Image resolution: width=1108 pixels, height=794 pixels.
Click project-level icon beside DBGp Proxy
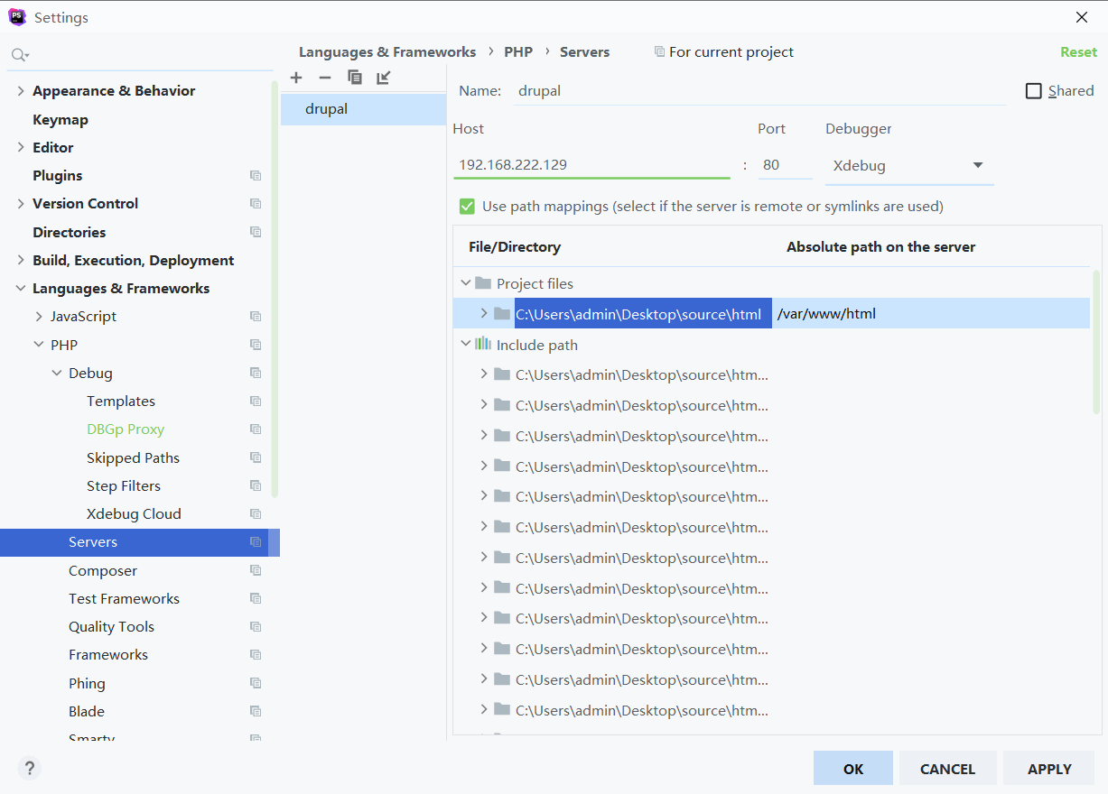(x=256, y=429)
